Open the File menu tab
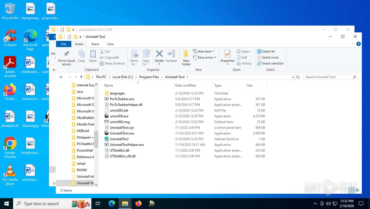The width and height of the screenshot is (370, 209). 63,44
